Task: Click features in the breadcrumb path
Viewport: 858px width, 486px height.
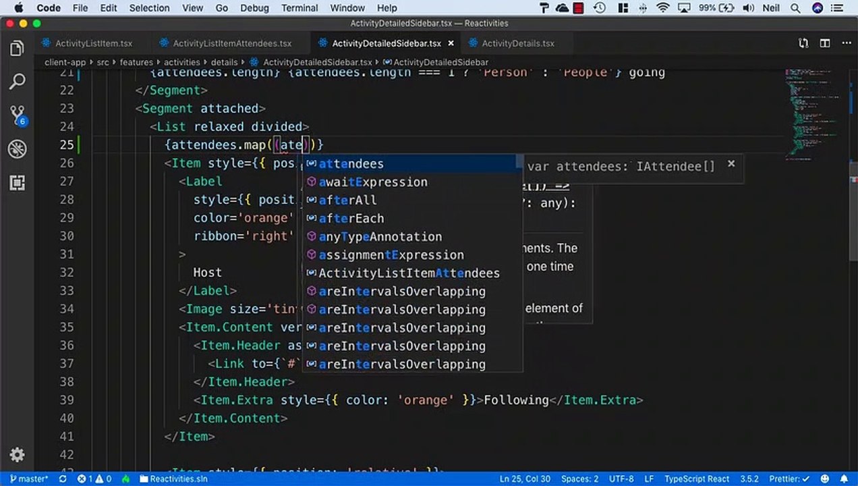Action: tap(136, 62)
